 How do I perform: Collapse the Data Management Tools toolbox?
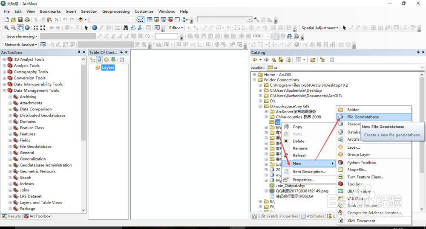(4, 90)
